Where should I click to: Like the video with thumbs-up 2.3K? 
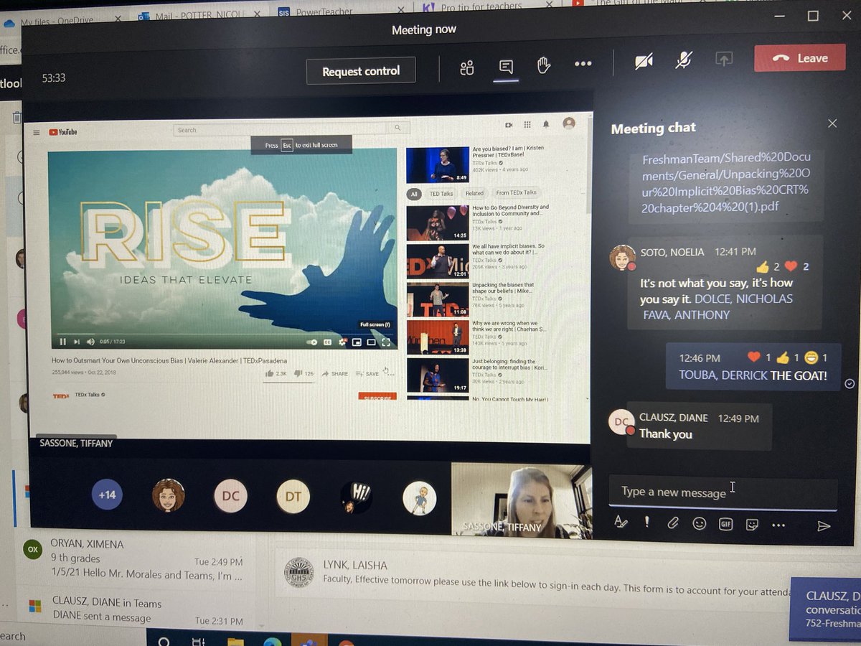pos(276,373)
